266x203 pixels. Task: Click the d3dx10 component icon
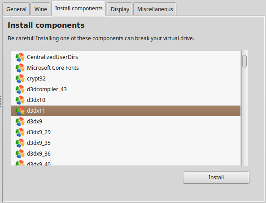[x=20, y=100]
